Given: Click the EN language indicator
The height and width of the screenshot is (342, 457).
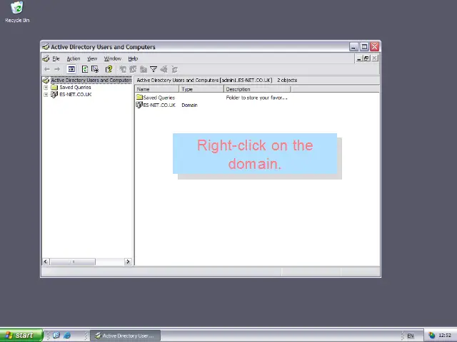Looking at the screenshot, I should click(411, 336).
